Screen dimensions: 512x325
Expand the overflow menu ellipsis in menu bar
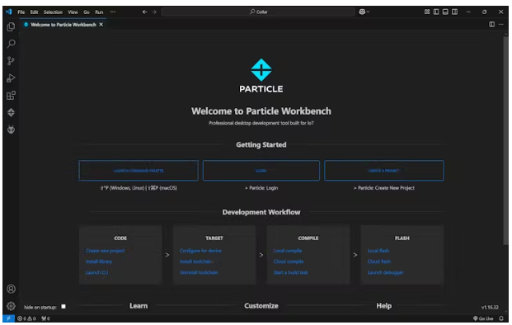(113, 12)
